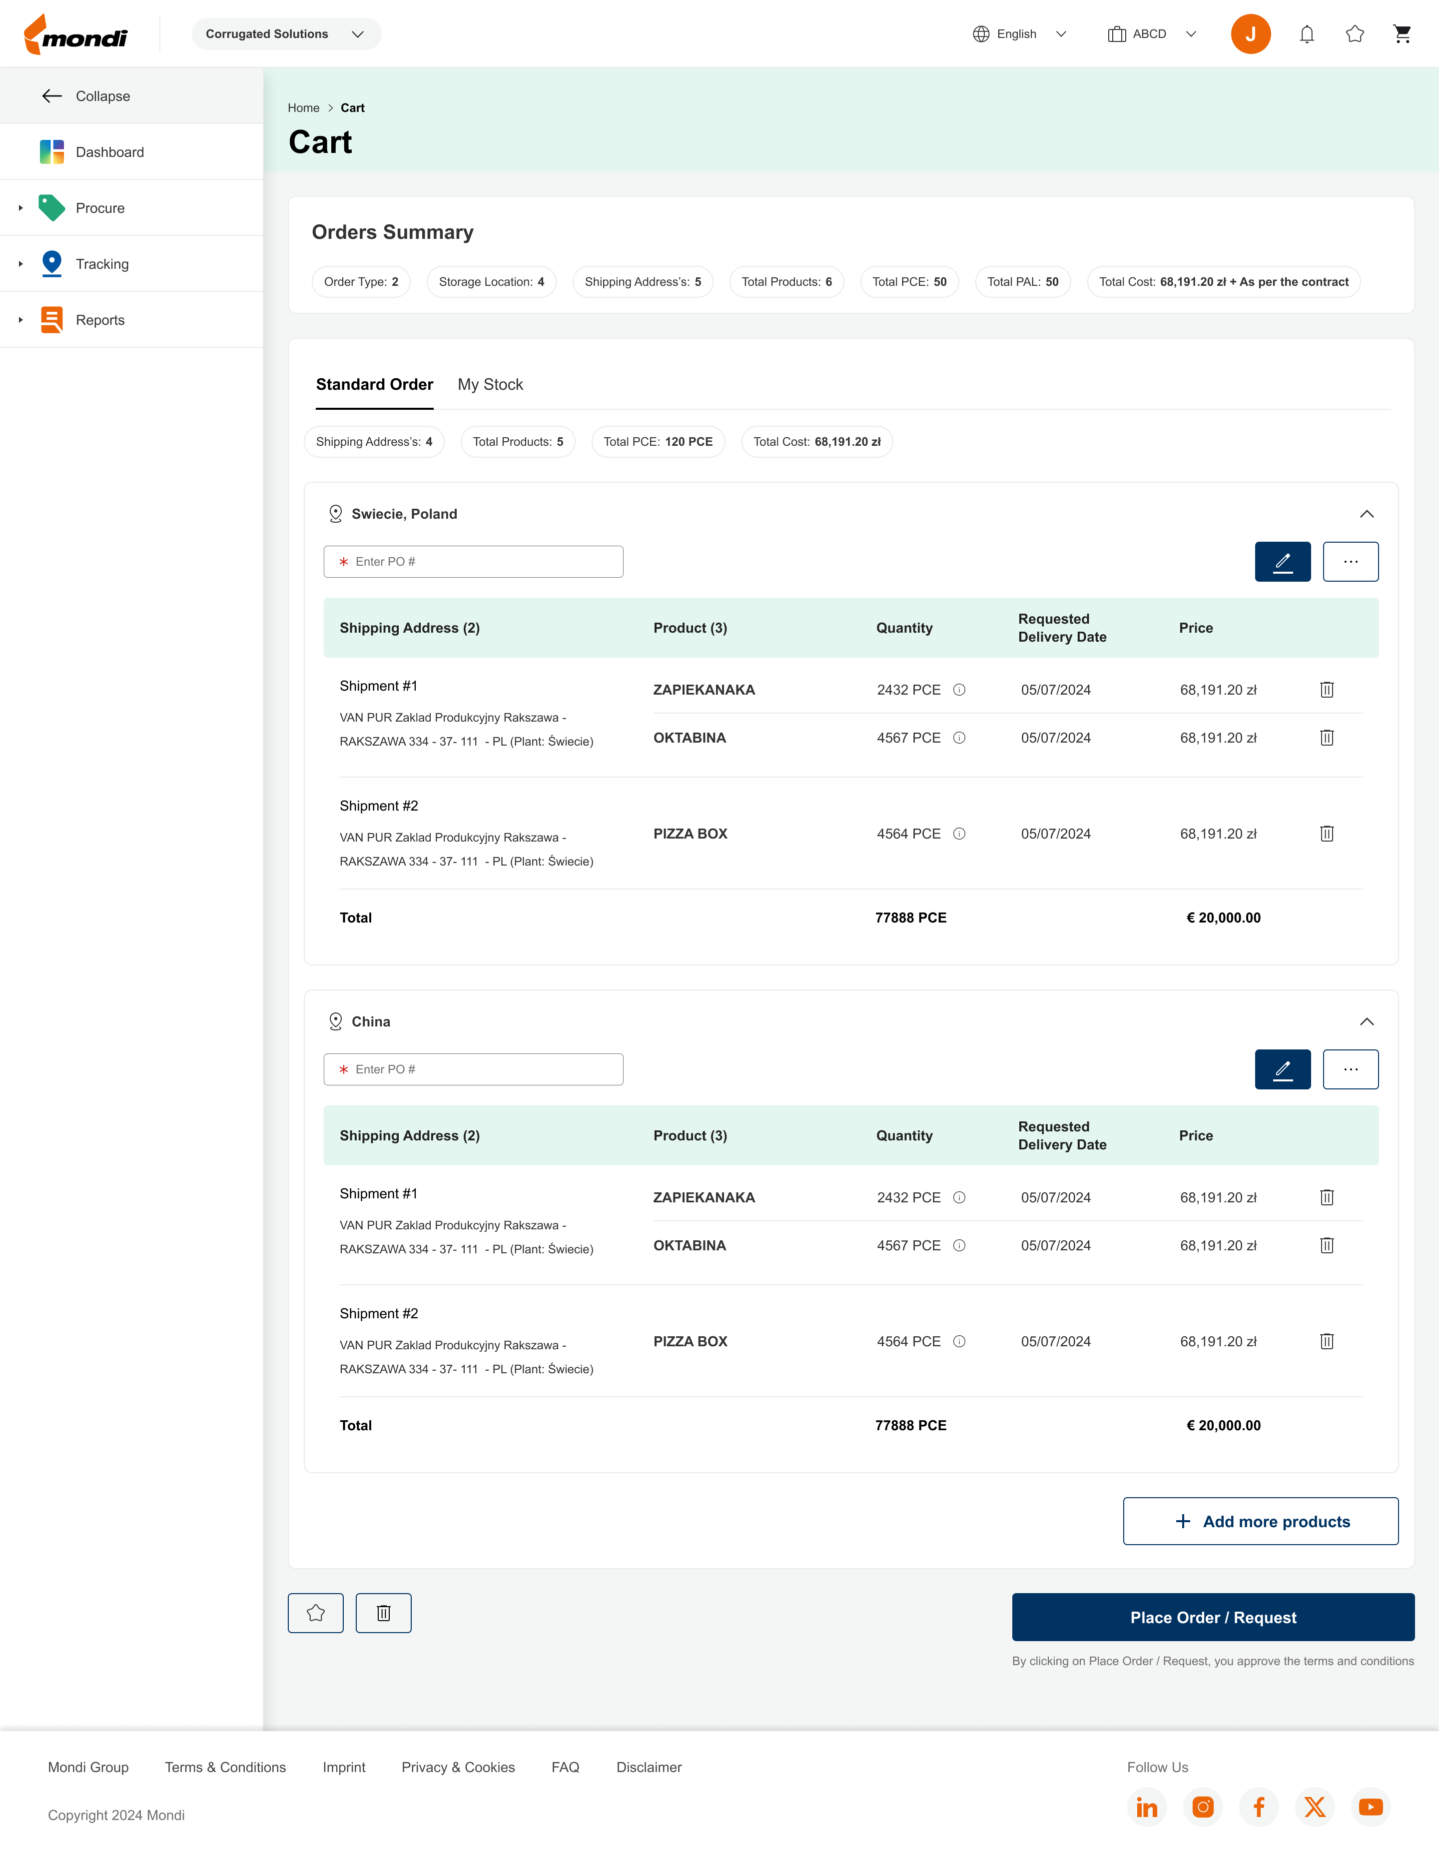Show quantity info for Swiecie OKTABINA
1439x1851 pixels.
tap(959, 737)
